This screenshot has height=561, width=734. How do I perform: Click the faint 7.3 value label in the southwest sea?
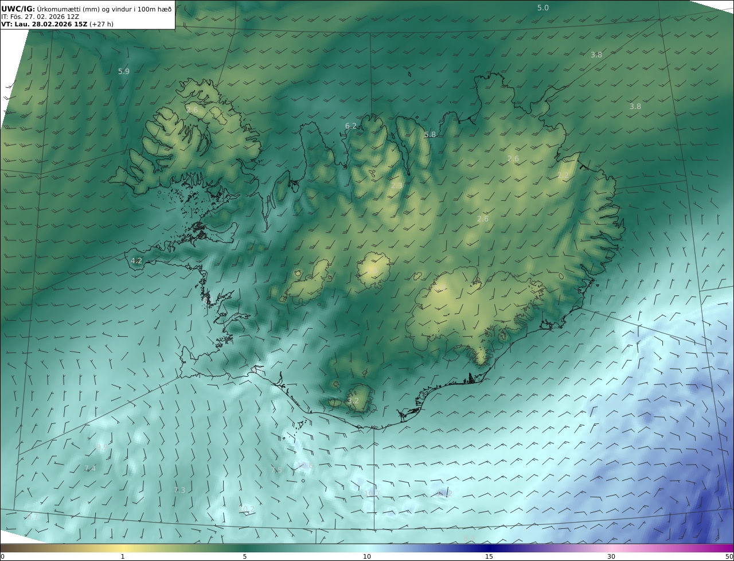tap(179, 490)
